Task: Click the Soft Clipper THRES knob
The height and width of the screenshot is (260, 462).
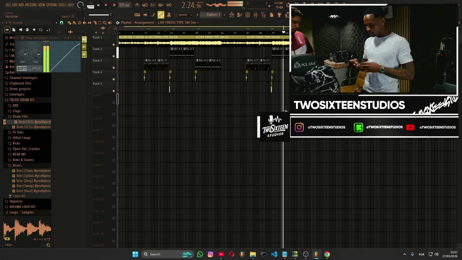Action: pyautogui.click(x=23, y=55)
